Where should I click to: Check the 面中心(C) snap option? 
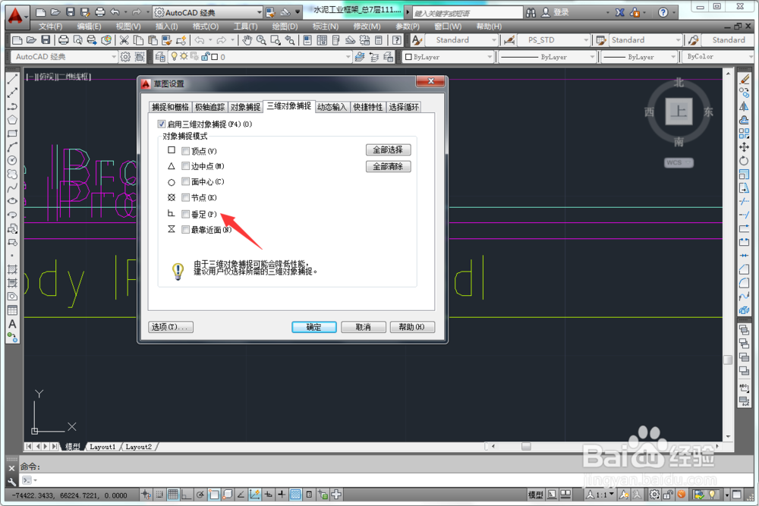(x=185, y=181)
